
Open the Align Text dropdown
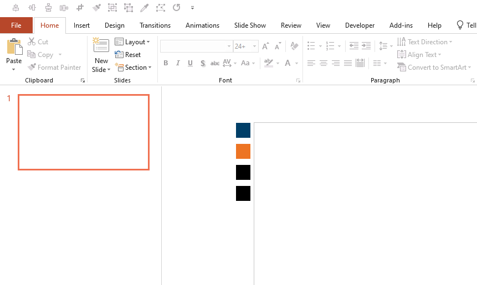coord(419,55)
